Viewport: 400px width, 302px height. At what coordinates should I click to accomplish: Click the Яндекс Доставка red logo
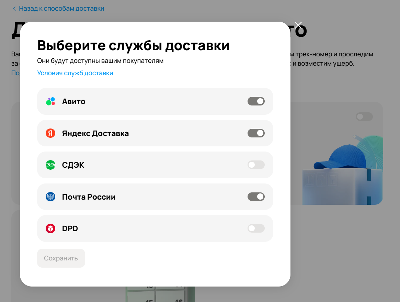50,133
